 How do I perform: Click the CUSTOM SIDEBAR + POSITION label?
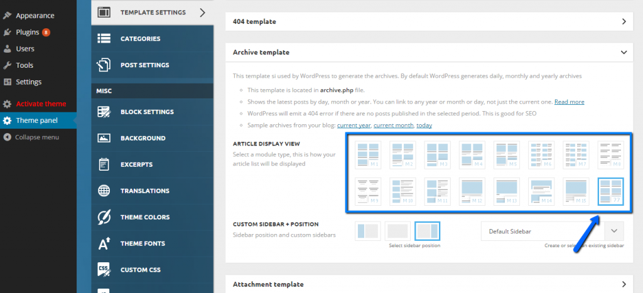276,225
